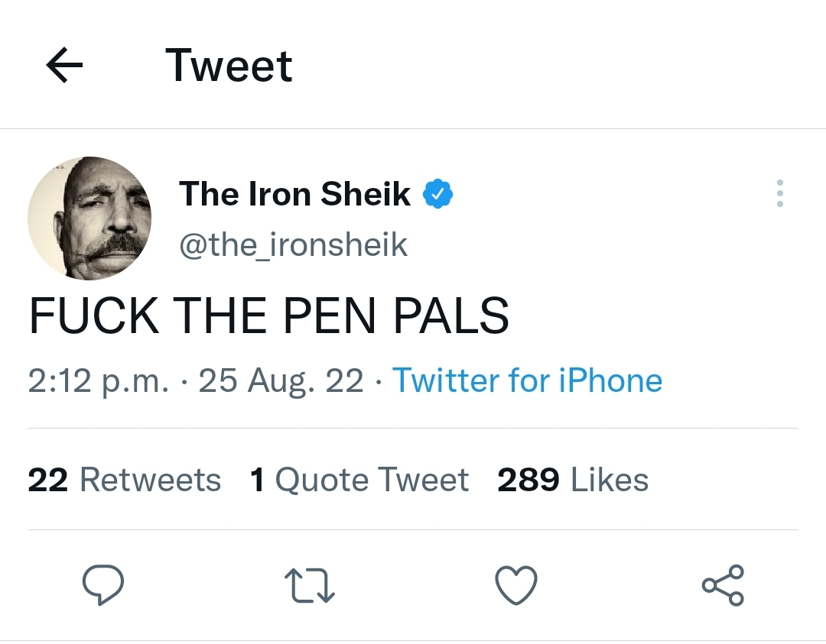Open The Iron Sheik display name
The height and width of the screenshot is (644, 826).
294,194
